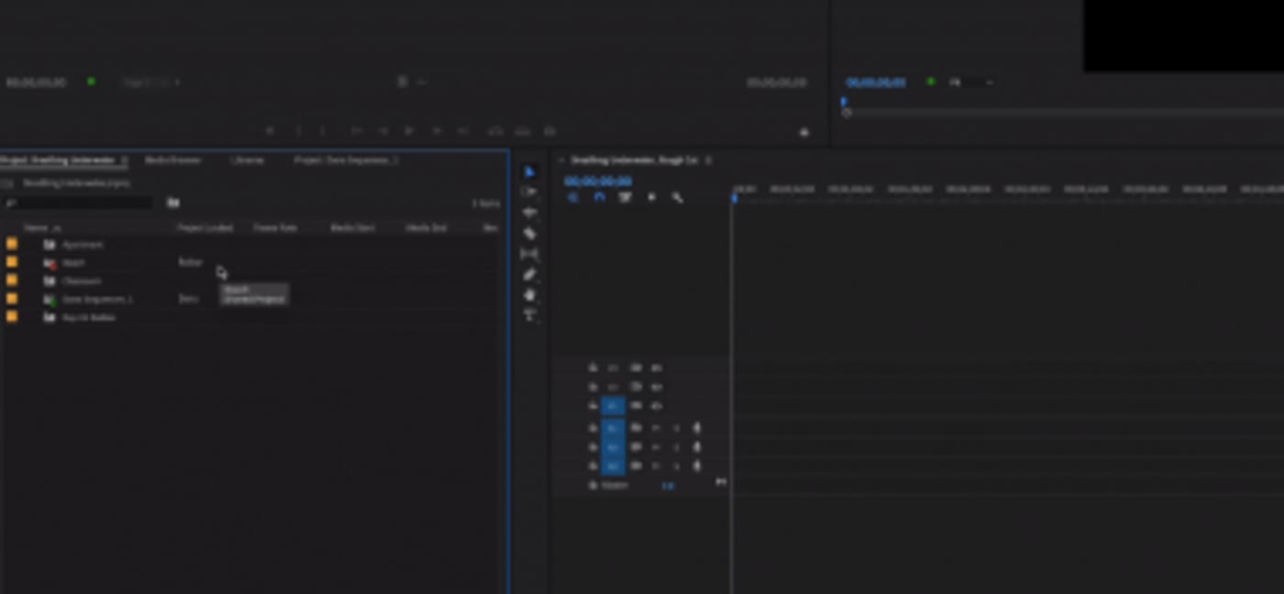This screenshot has width=1284, height=594.
Task: Switch to the Libraries tab
Action: click(247, 160)
